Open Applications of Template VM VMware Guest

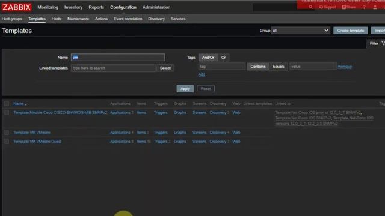coord(120,142)
